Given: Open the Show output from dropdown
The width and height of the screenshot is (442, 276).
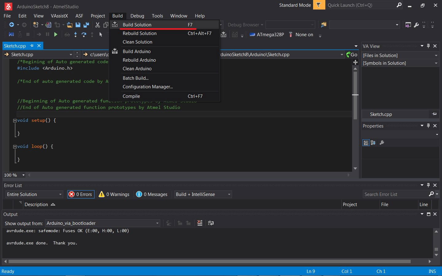Looking at the screenshot, I should [103, 223].
